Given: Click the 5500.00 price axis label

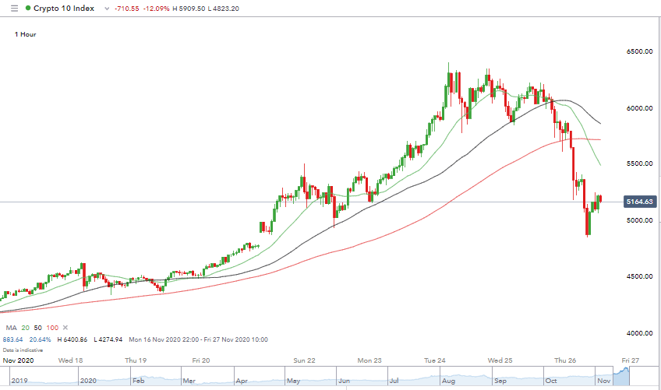Looking at the screenshot, I should [x=639, y=163].
